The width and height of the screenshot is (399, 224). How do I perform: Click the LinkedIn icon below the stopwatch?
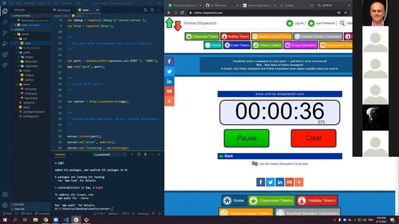(x=280, y=182)
